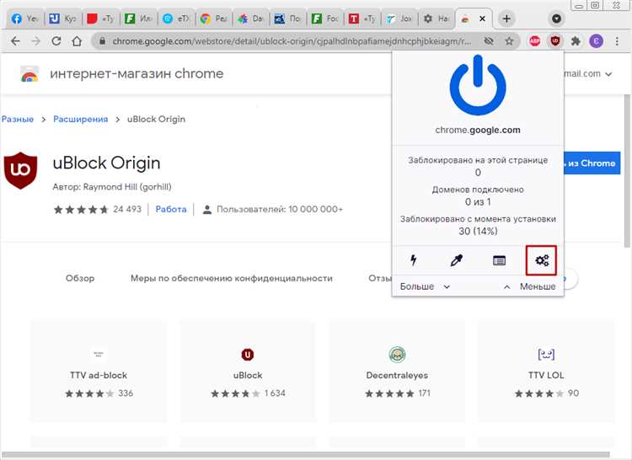Open the TTV ad-block extension card
The width and height of the screenshot is (632, 460).
[99, 371]
